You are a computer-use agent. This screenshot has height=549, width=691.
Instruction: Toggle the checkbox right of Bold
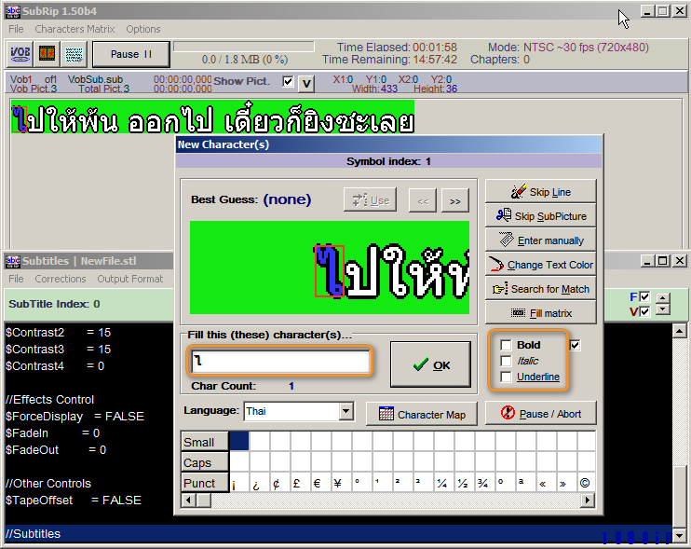click(x=575, y=345)
